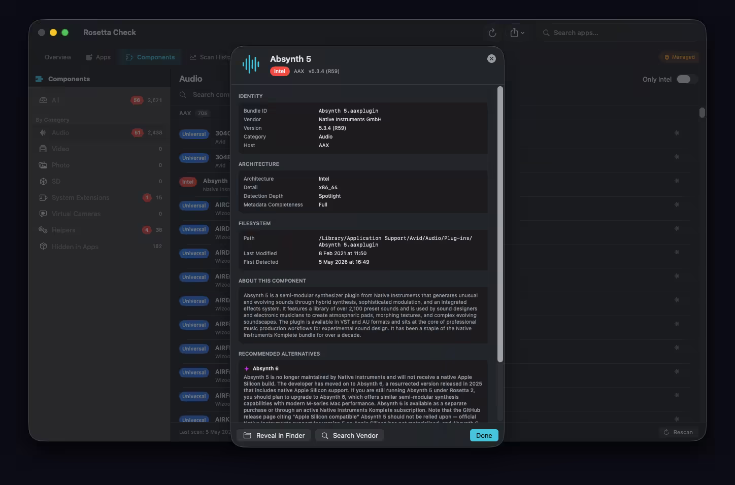Screen dimensions: 735x485
Task: Click the Absynth 6 sparkle icon
Action: pos(247,369)
